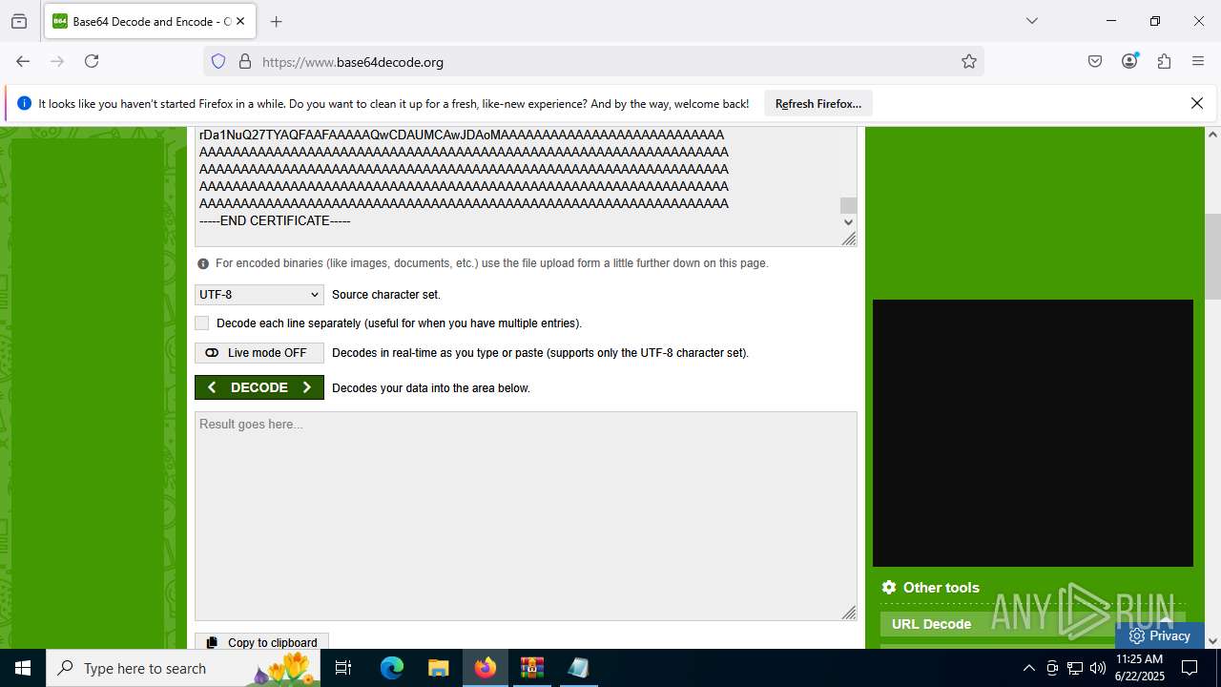List all tabs dropdown arrow
This screenshot has height=687, width=1221.
[1031, 21]
